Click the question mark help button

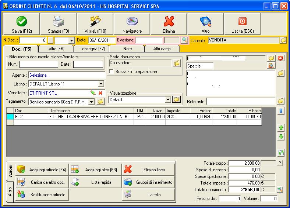(x=280, y=163)
